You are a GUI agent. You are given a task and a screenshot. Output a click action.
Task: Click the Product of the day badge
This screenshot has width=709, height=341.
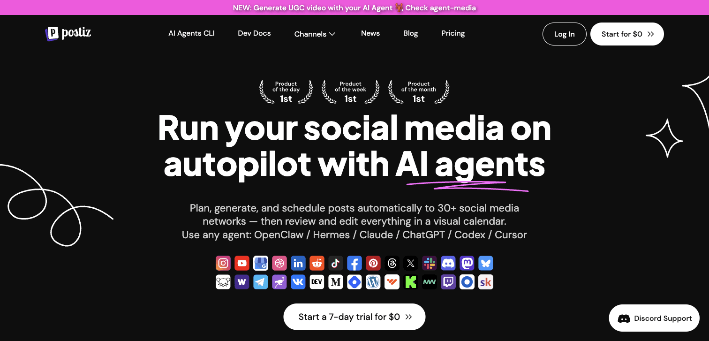pyautogui.click(x=286, y=91)
